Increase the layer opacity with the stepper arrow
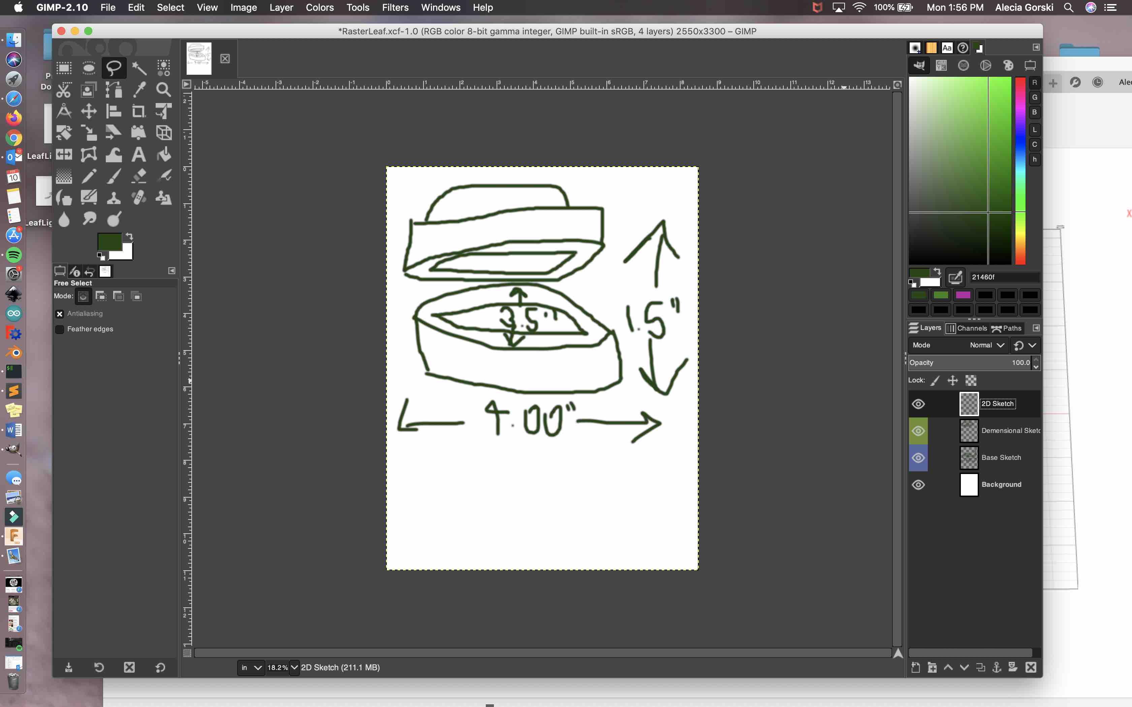 1036,360
